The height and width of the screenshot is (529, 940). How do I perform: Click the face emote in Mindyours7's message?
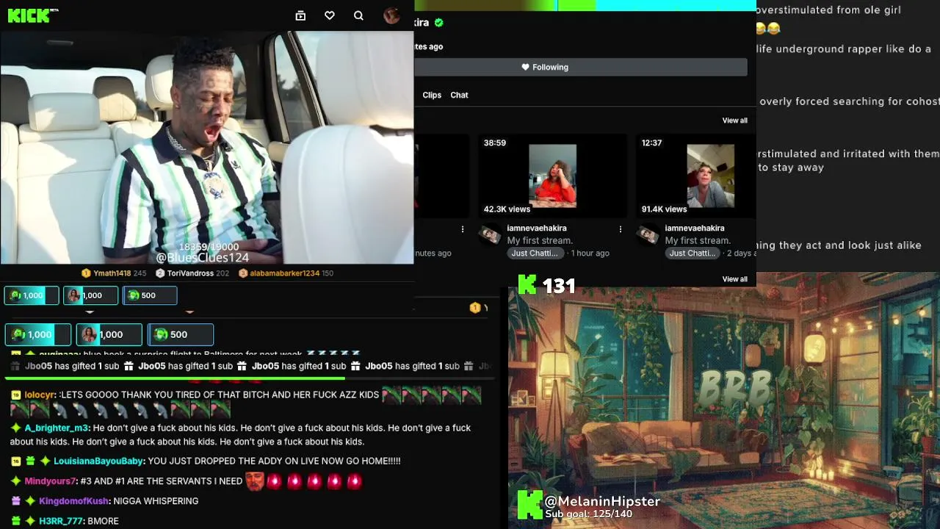[x=255, y=481]
